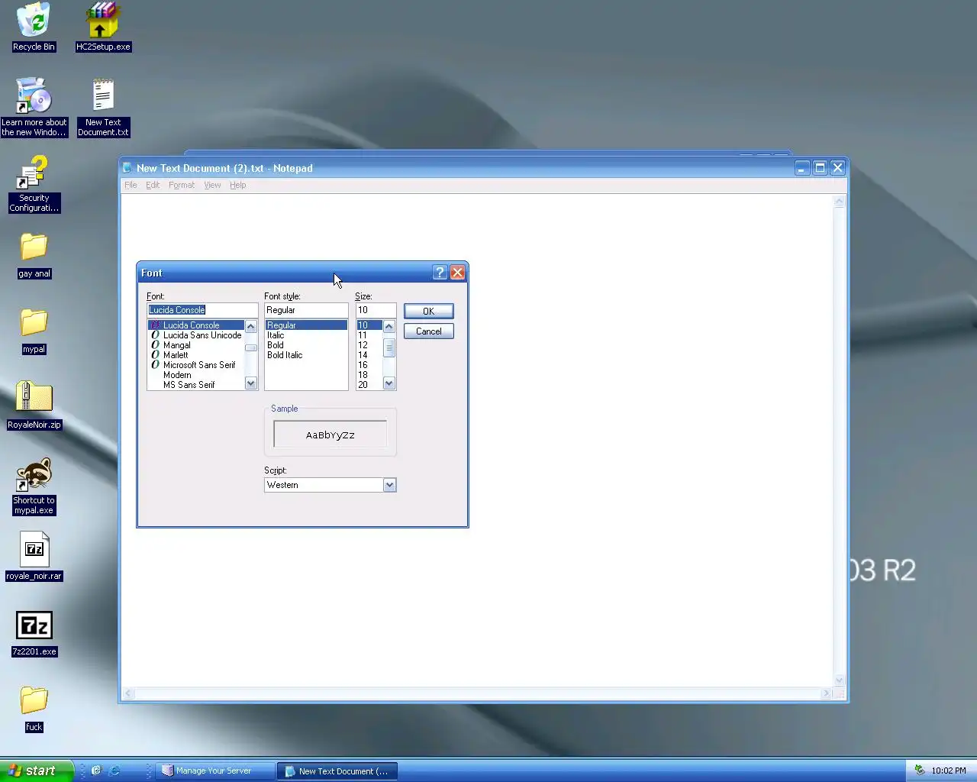The height and width of the screenshot is (782, 977).
Task: Click the Font style input field
Action: [306, 310]
